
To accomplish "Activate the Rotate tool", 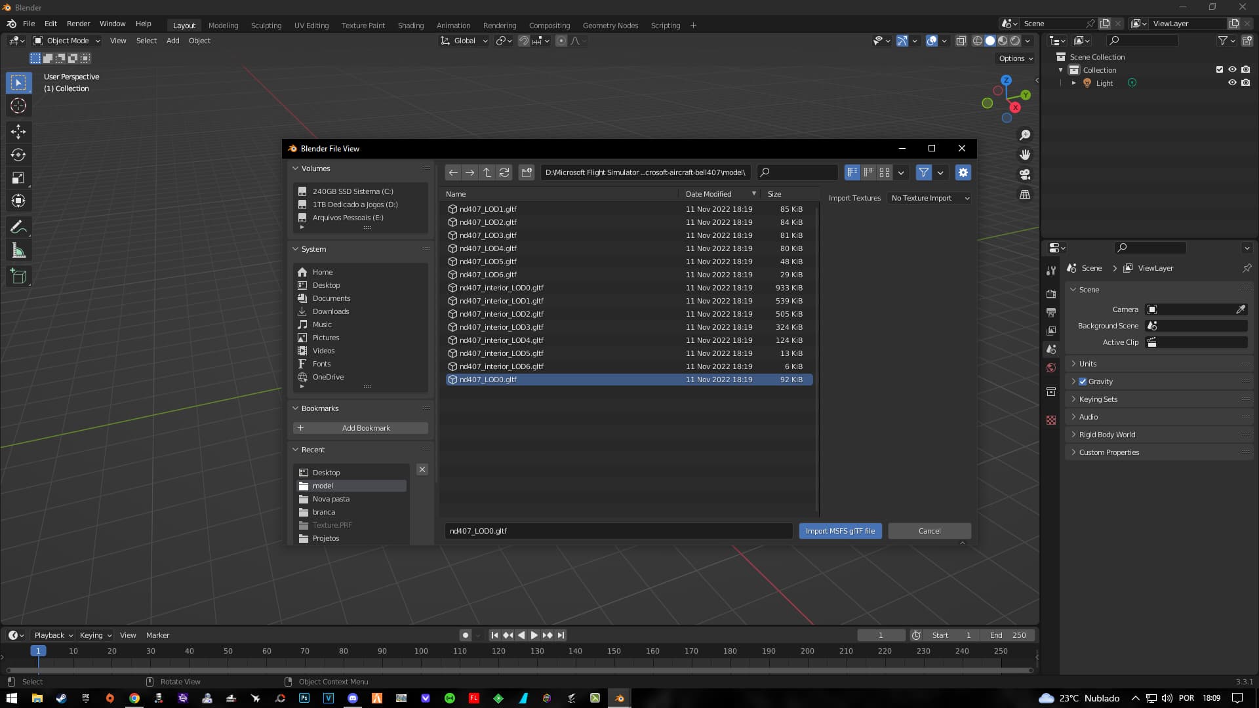I will coord(18,155).
